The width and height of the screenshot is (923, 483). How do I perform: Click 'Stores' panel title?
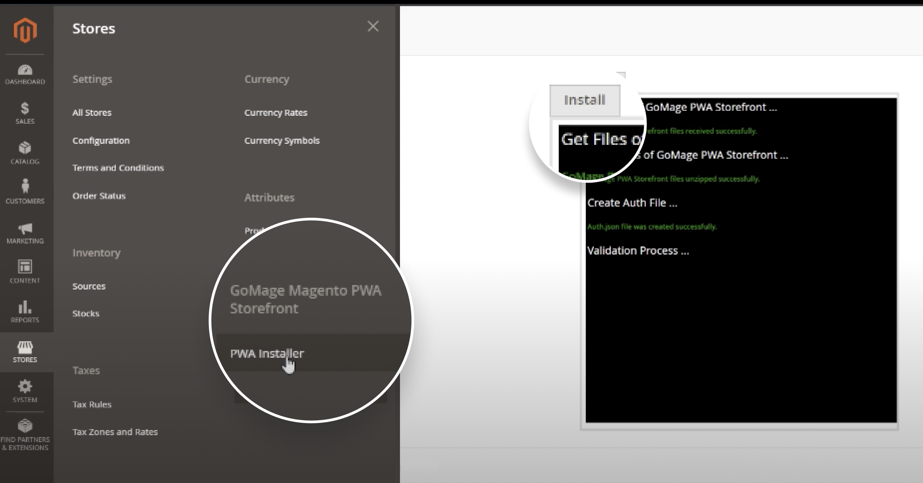[x=94, y=28]
